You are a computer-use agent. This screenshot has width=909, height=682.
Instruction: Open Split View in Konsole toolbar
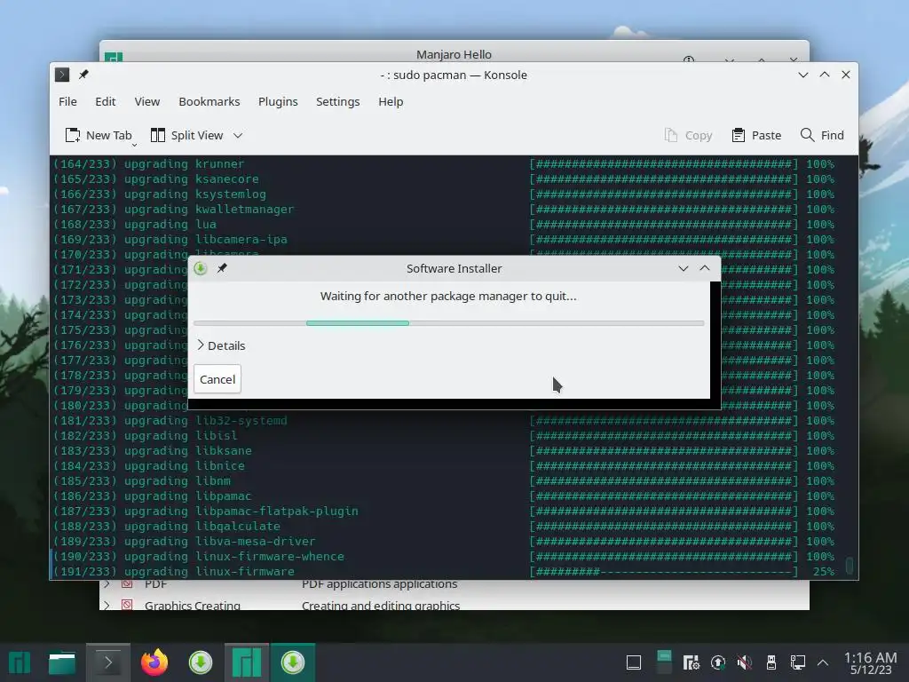(x=187, y=135)
